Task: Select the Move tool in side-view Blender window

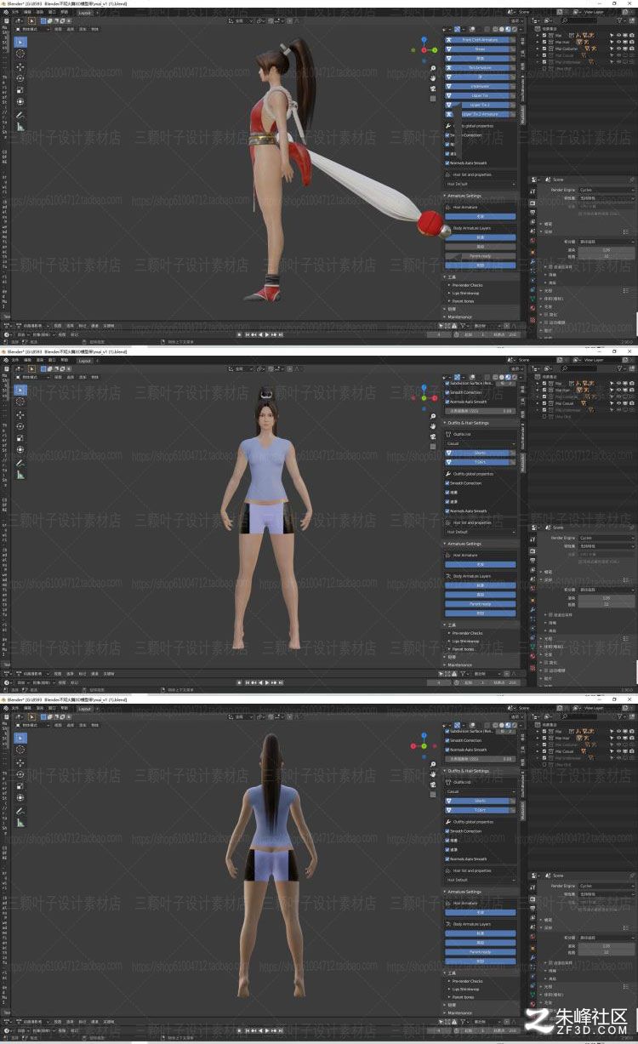Action: [20, 66]
